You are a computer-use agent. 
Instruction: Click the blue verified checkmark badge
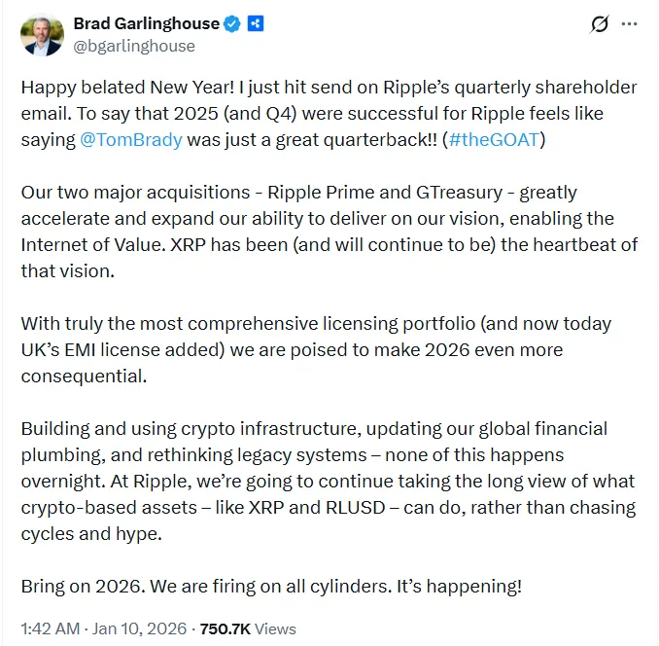233,23
